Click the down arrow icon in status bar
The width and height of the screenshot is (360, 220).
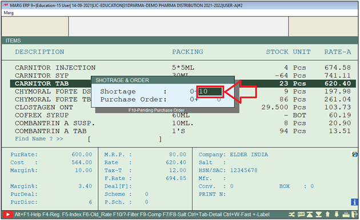click(x=337, y=214)
